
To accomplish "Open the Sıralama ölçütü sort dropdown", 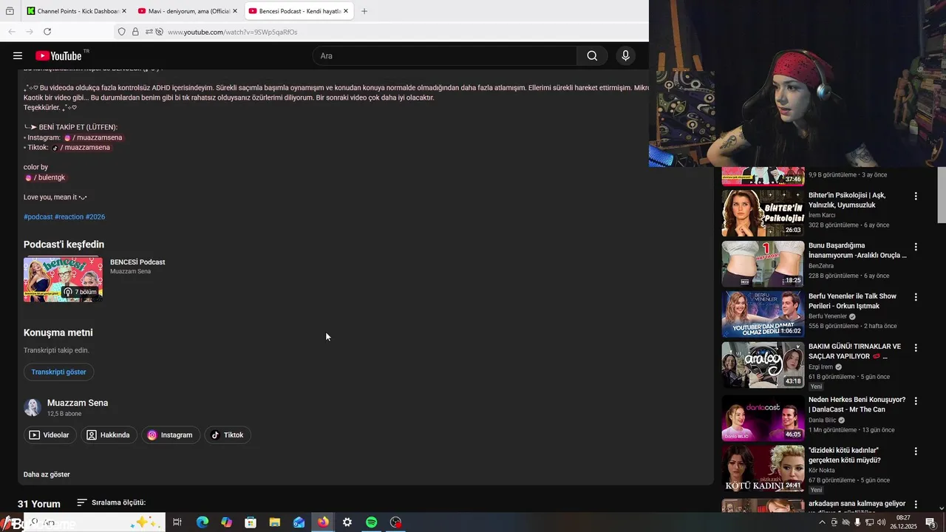I will tap(111, 502).
